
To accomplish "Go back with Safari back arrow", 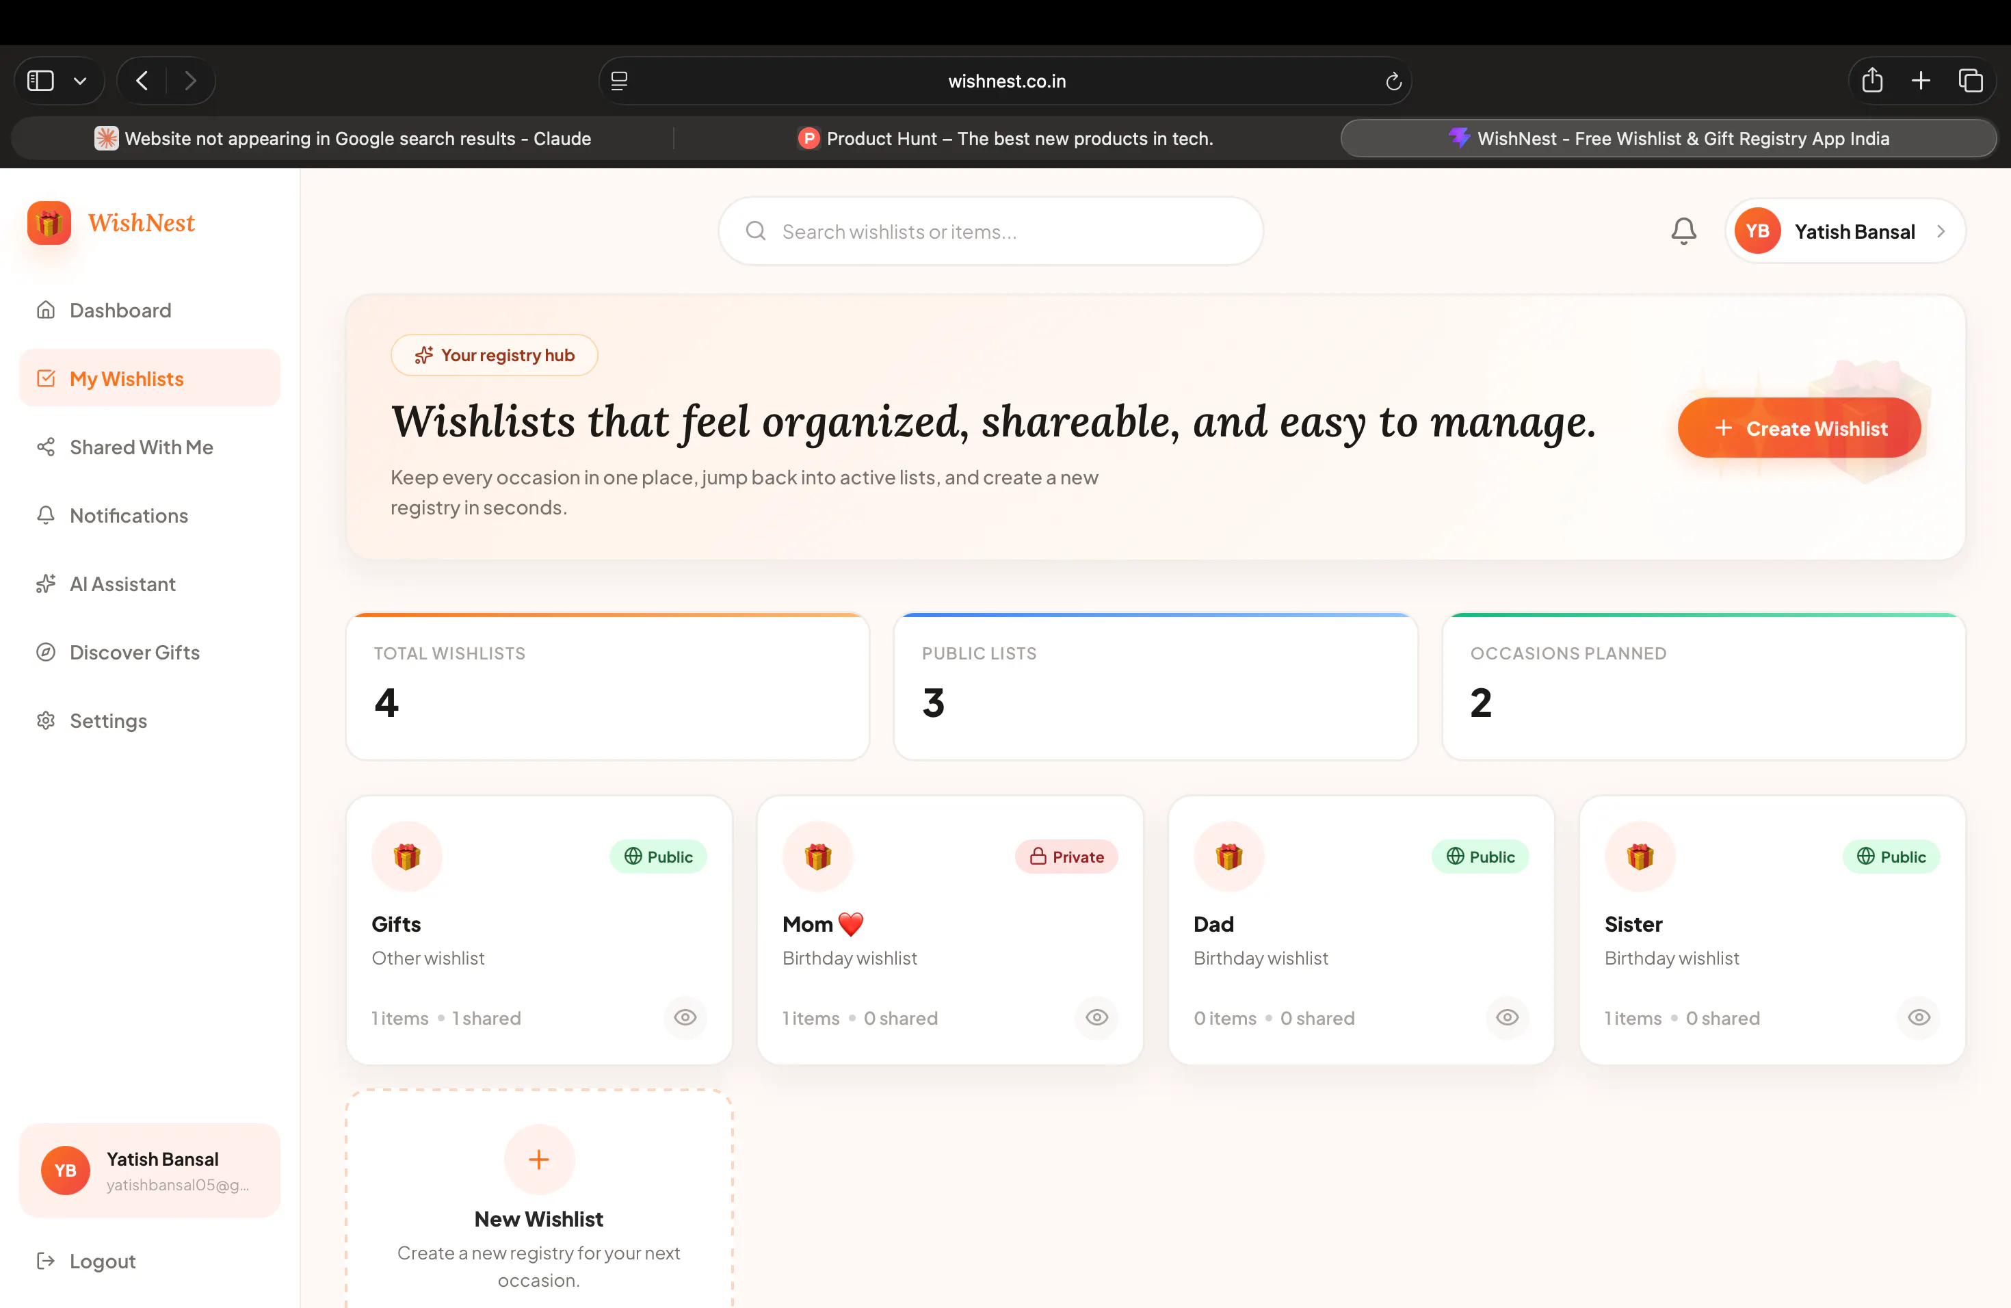I will pyautogui.click(x=142, y=80).
